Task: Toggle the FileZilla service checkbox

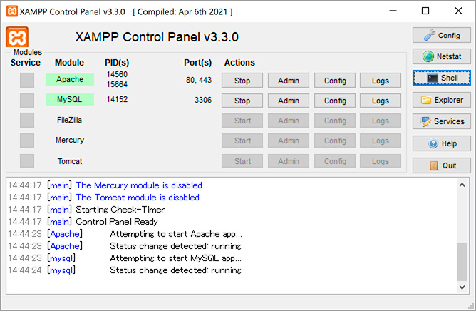Action: (27, 121)
